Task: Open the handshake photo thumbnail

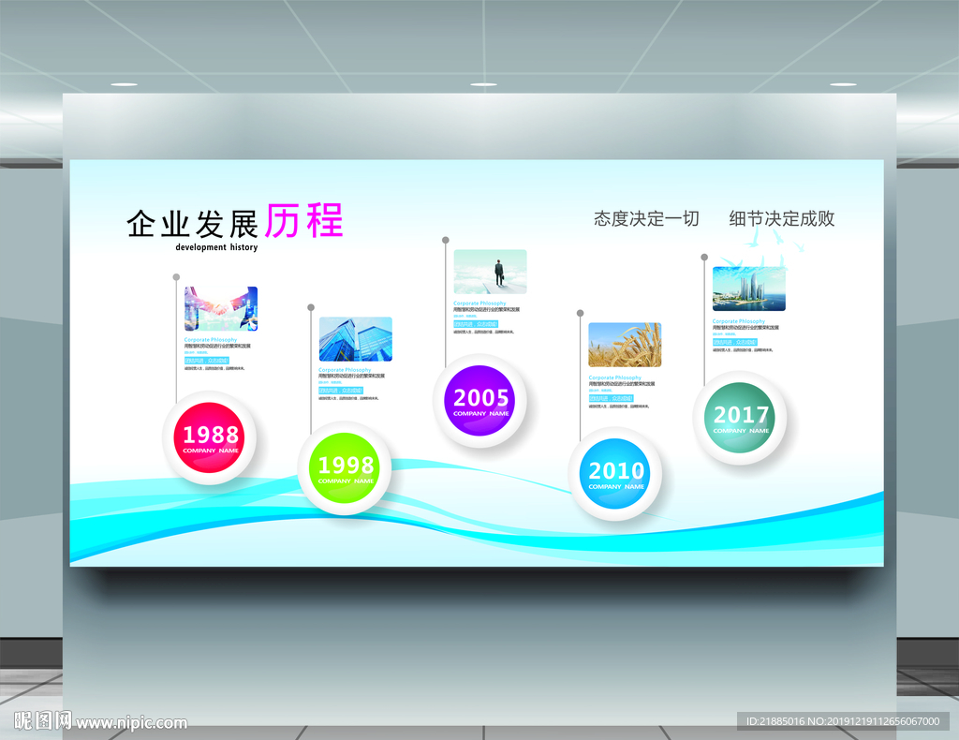Action: [221, 309]
